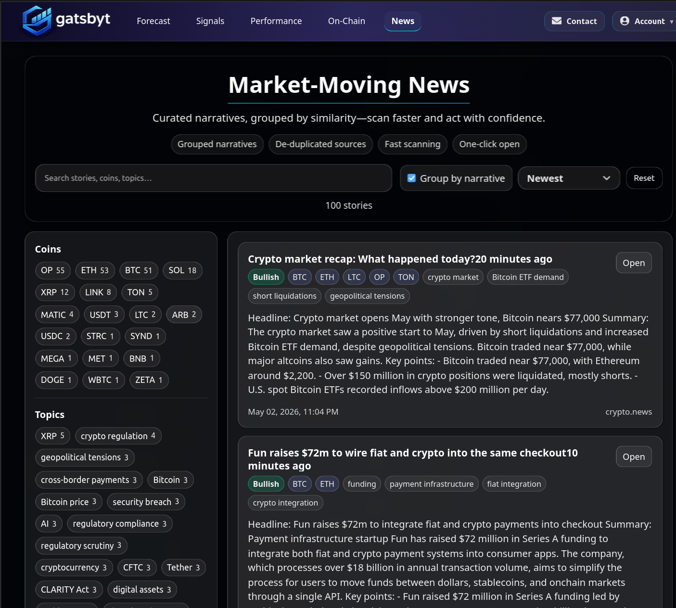The width and height of the screenshot is (676, 608).
Task: Filter by crypto regulation topic
Action: pos(118,436)
